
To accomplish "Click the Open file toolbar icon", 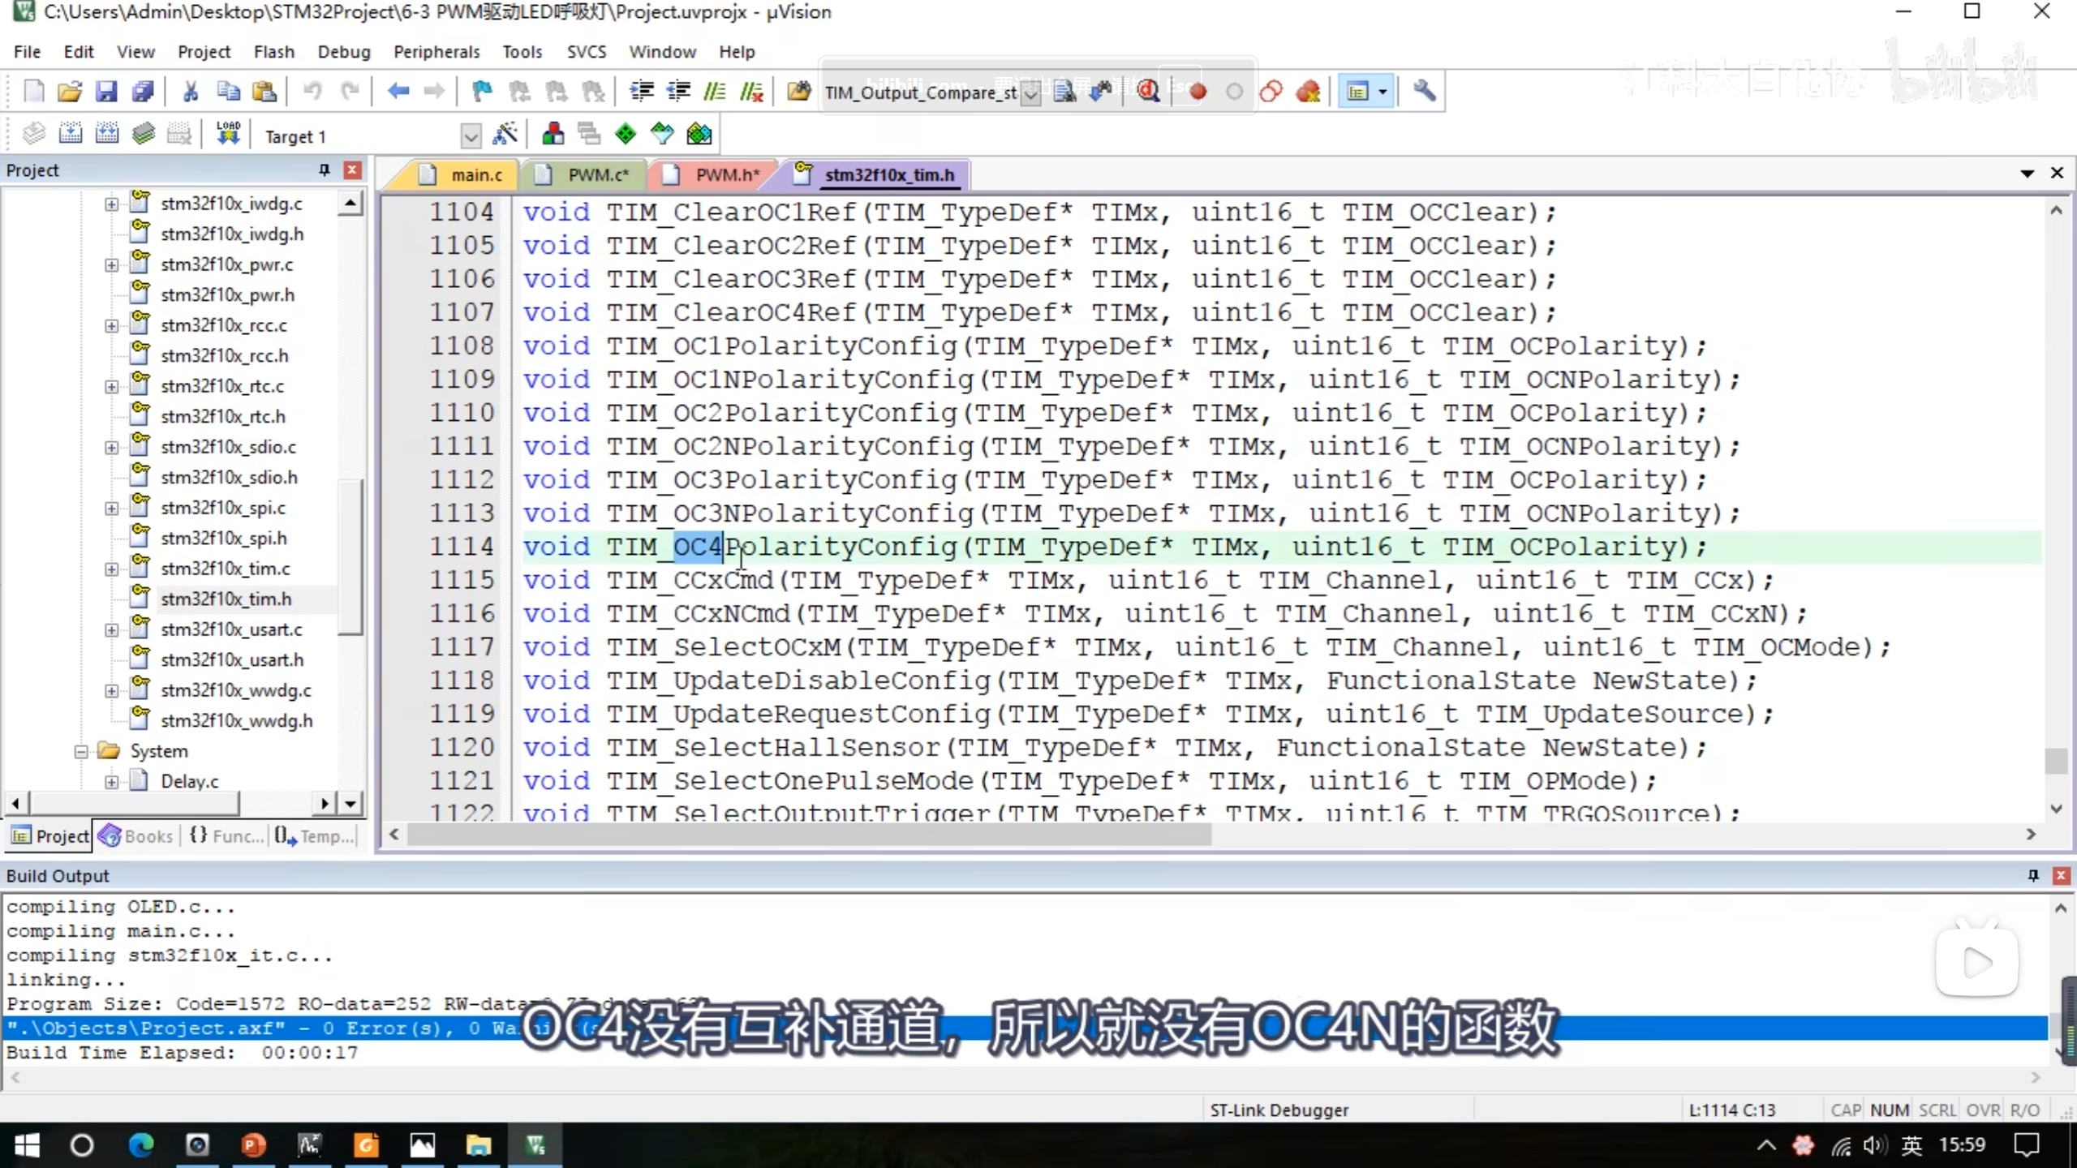I will coord(69,91).
